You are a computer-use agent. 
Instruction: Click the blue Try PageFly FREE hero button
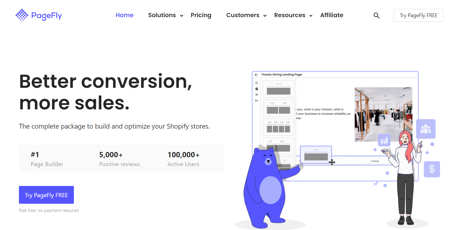46,195
